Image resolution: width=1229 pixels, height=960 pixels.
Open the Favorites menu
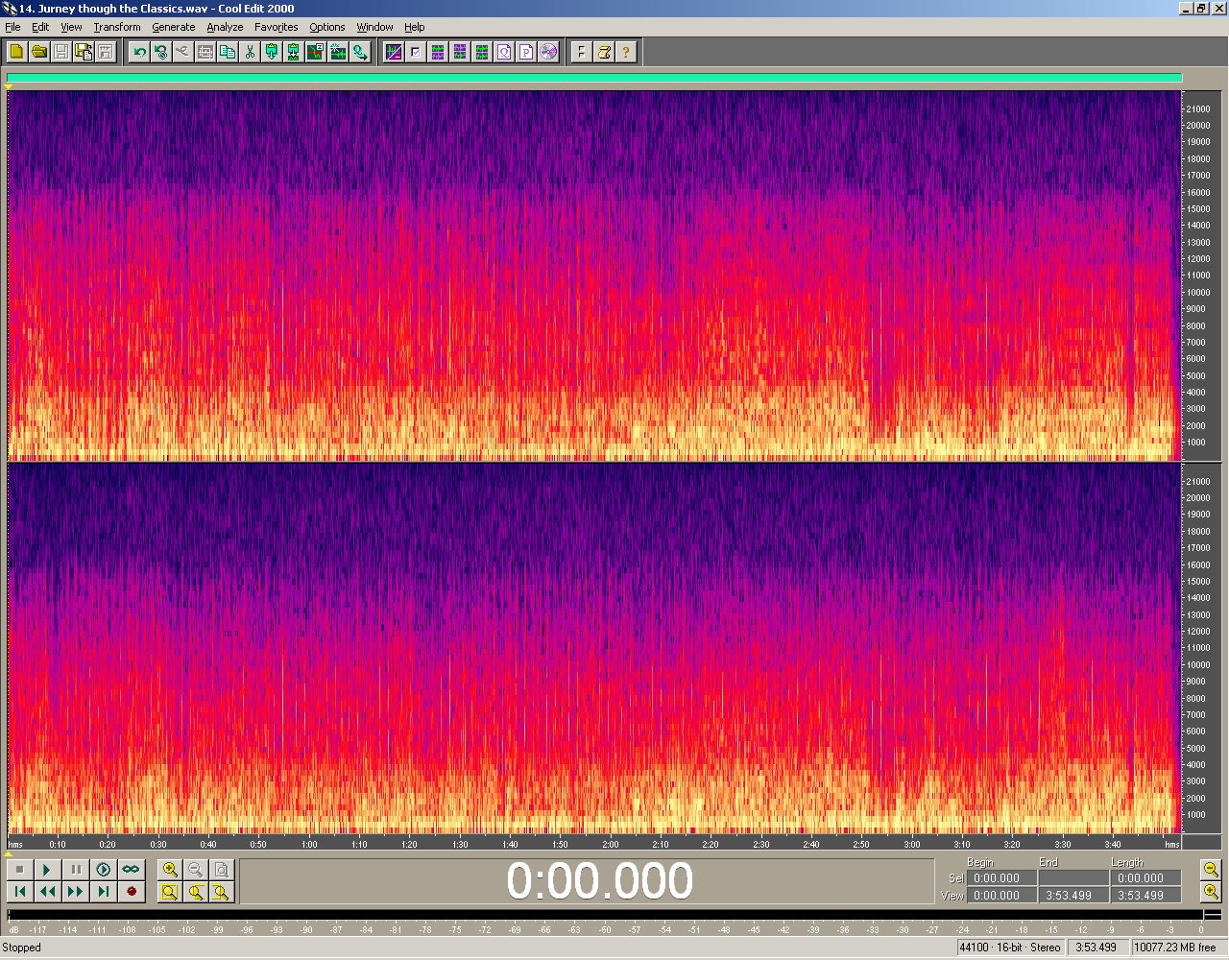[x=276, y=27]
